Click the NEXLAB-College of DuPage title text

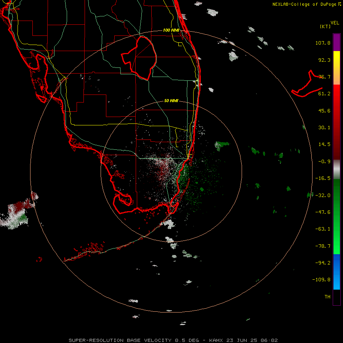(306, 4)
